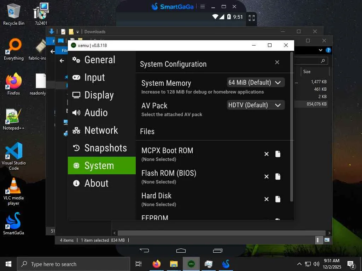Image resolution: width=362 pixels, height=271 pixels.
Task: Select the Notepad++ desktop shortcut
Action: [x=14, y=119]
